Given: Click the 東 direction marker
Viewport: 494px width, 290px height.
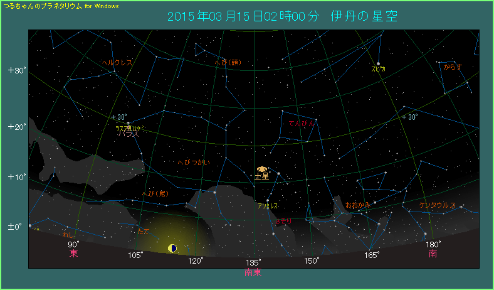Looking at the screenshot, I should point(74,254).
